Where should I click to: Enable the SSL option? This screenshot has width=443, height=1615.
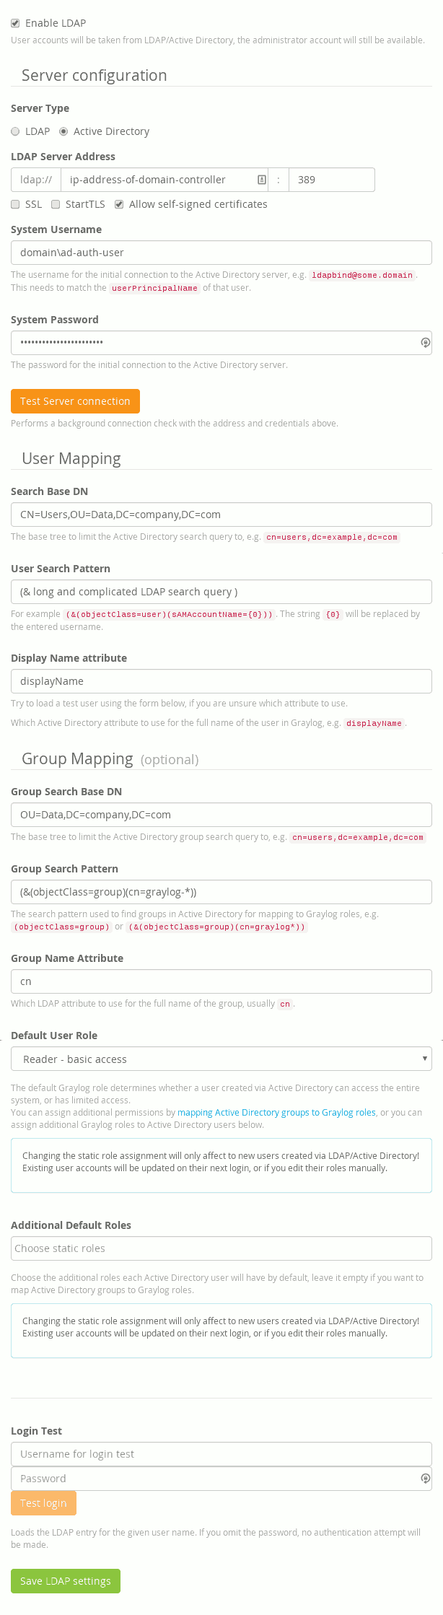click(x=15, y=204)
